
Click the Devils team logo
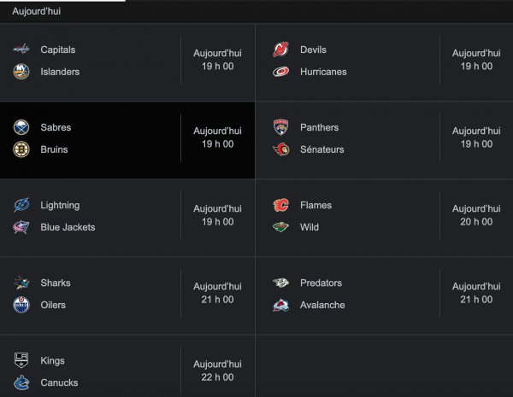[x=280, y=50]
